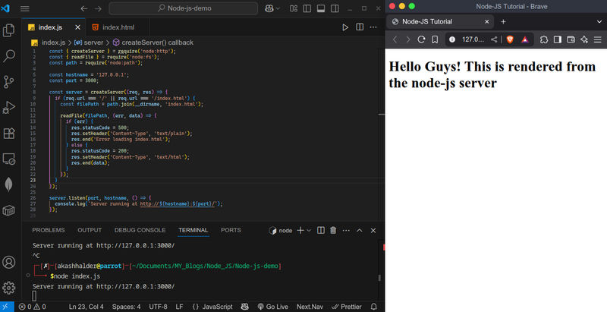The height and width of the screenshot is (312, 607).
Task: Close the index.js editor tab
Action: click(x=78, y=27)
